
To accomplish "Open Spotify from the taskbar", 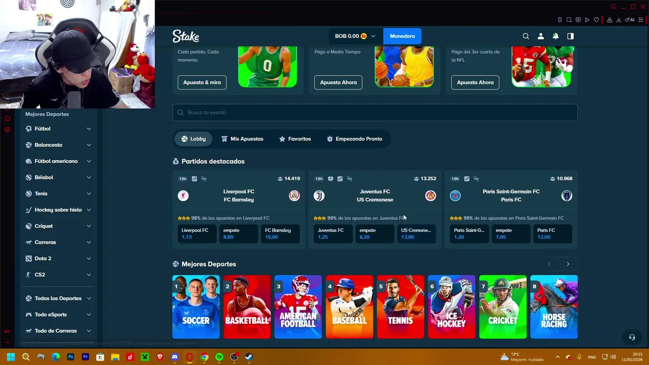I will point(219,357).
